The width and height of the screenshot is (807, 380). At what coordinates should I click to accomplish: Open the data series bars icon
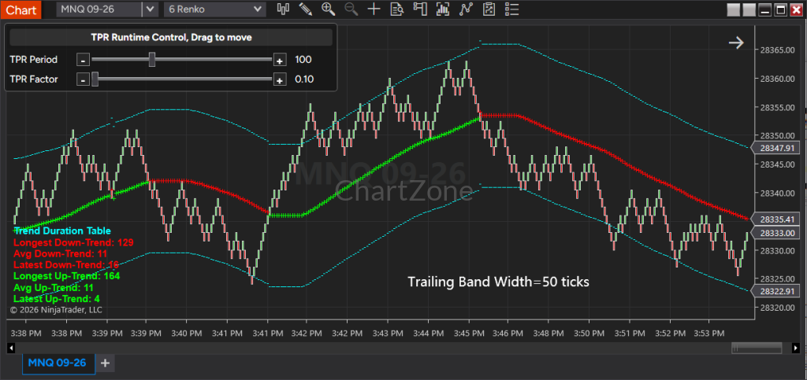click(x=443, y=9)
